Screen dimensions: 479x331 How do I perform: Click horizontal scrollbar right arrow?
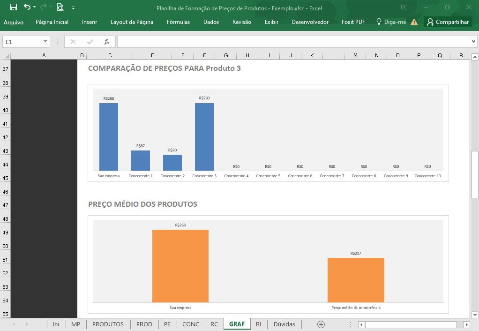click(466, 324)
